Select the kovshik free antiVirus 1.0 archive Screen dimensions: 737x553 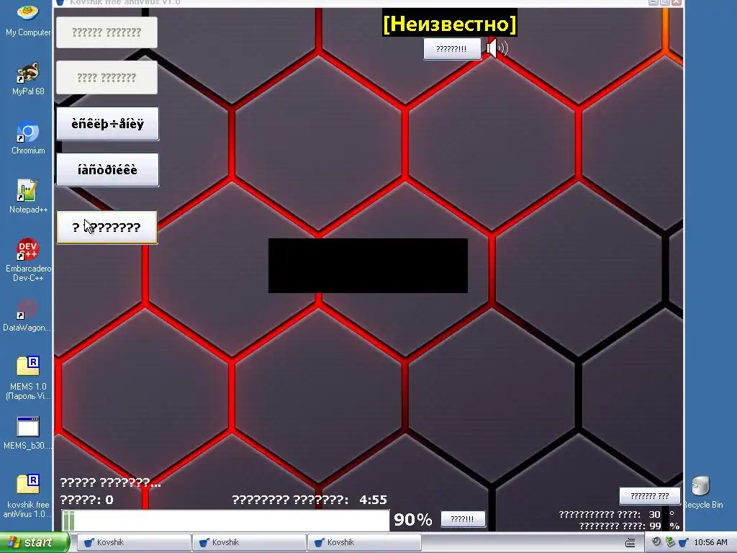tap(28, 496)
